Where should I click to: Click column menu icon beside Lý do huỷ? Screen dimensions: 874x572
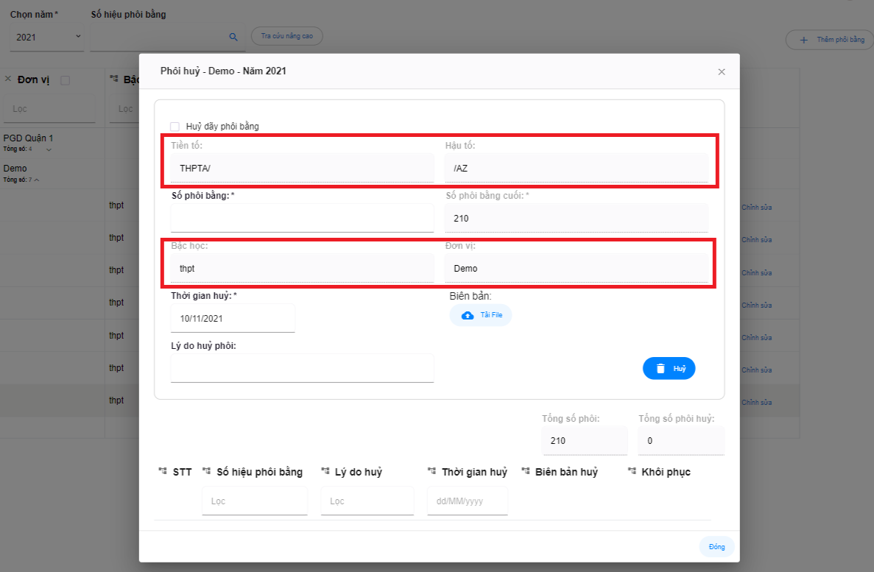325,472
